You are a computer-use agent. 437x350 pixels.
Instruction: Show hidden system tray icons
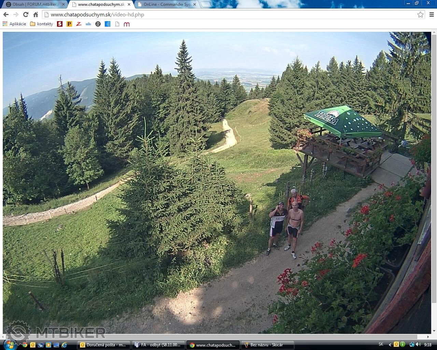coord(390,345)
